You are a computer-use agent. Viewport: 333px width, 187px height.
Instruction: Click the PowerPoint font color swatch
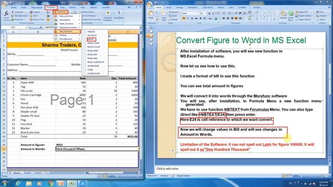pos(216,19)
